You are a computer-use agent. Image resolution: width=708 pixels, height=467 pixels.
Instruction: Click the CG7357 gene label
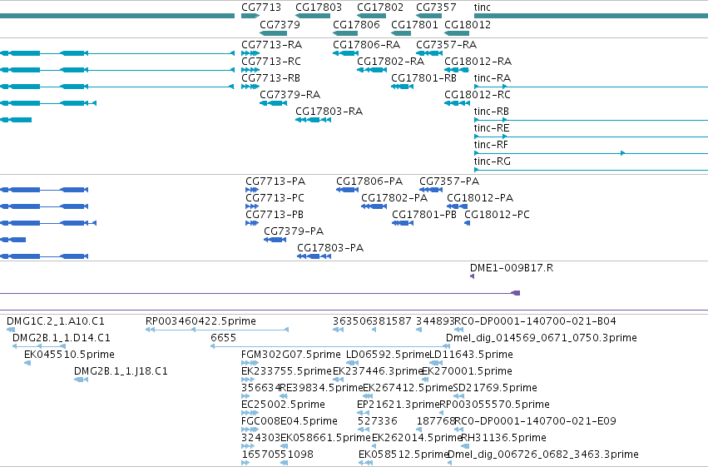tap(436, 7)
